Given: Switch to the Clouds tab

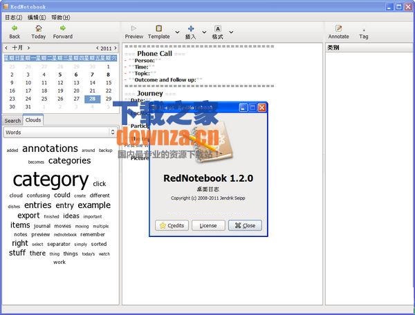Looking at the screenshot, I should pyautogui.click(x=33, y=120).
